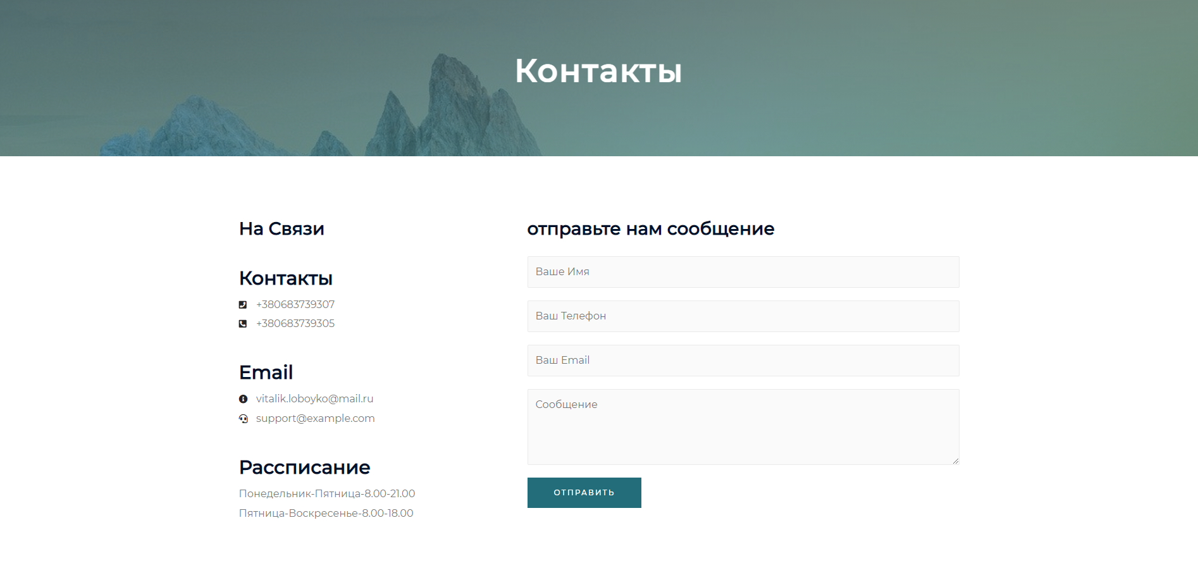This screenshot has height=575, width=1198.
Task: Call the number +380683739307
Action: [x=295, y=304]
